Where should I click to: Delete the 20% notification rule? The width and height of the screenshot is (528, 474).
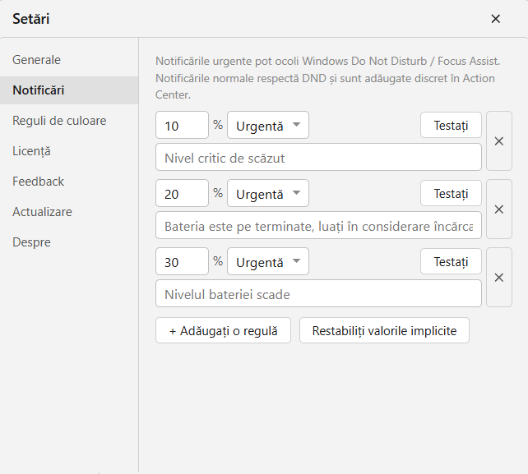[x=499, y=209]
